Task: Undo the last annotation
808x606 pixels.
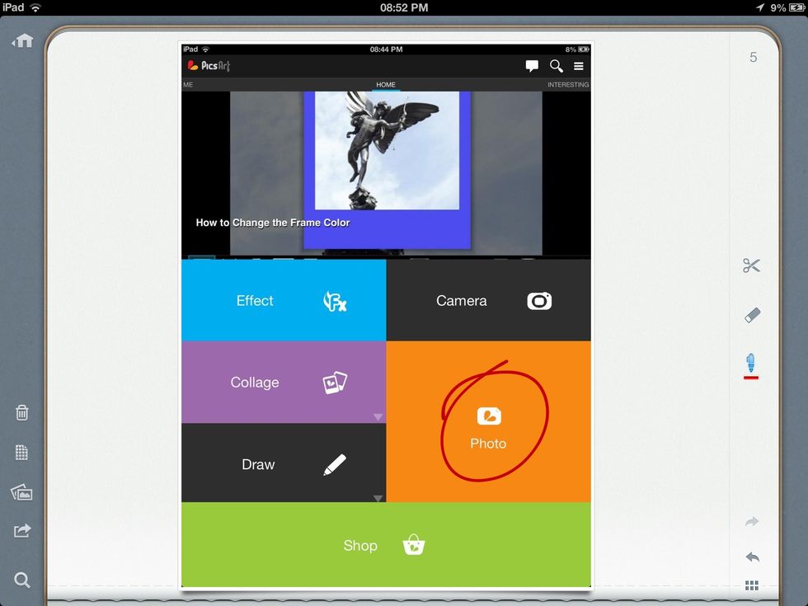Action: click(x=751, y=557)
